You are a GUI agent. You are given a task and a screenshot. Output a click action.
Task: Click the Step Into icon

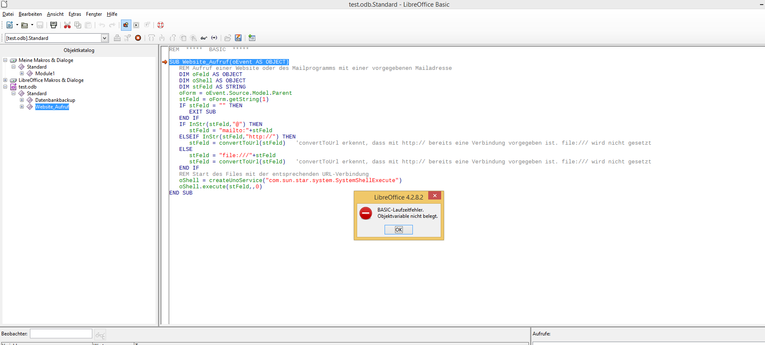click(x=162, y=38)
